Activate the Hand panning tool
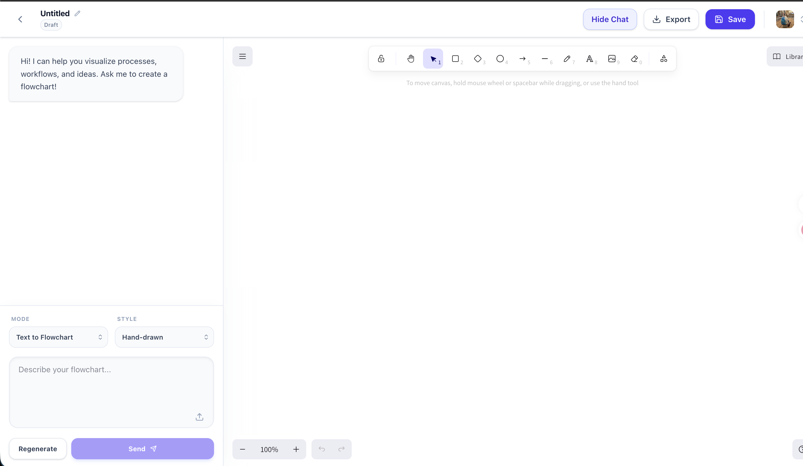The height and width of the screenshot is (466, 803). [x=410, y=59]
